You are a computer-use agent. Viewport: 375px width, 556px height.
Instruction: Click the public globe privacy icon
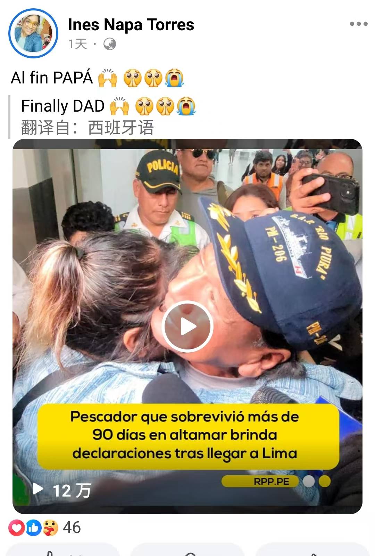click(110, 44)
